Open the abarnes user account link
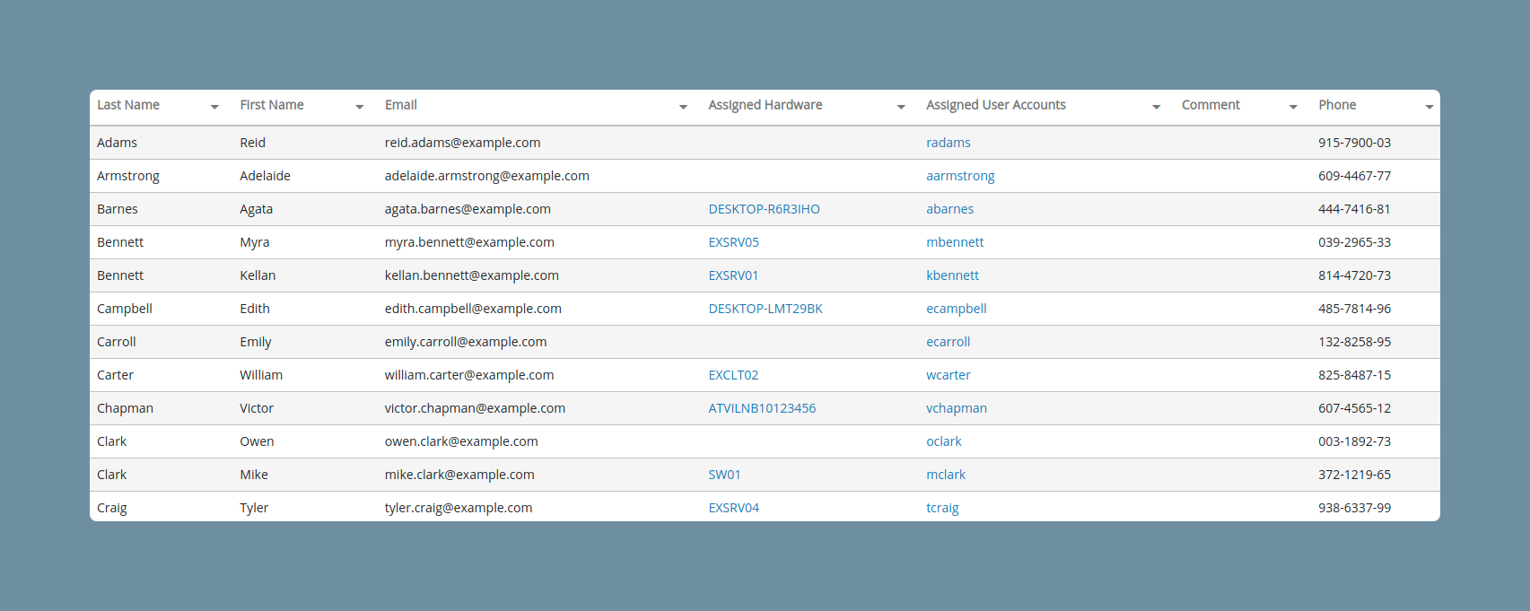The width and height of the screenshot is (1530, 611). pos(950,209)
